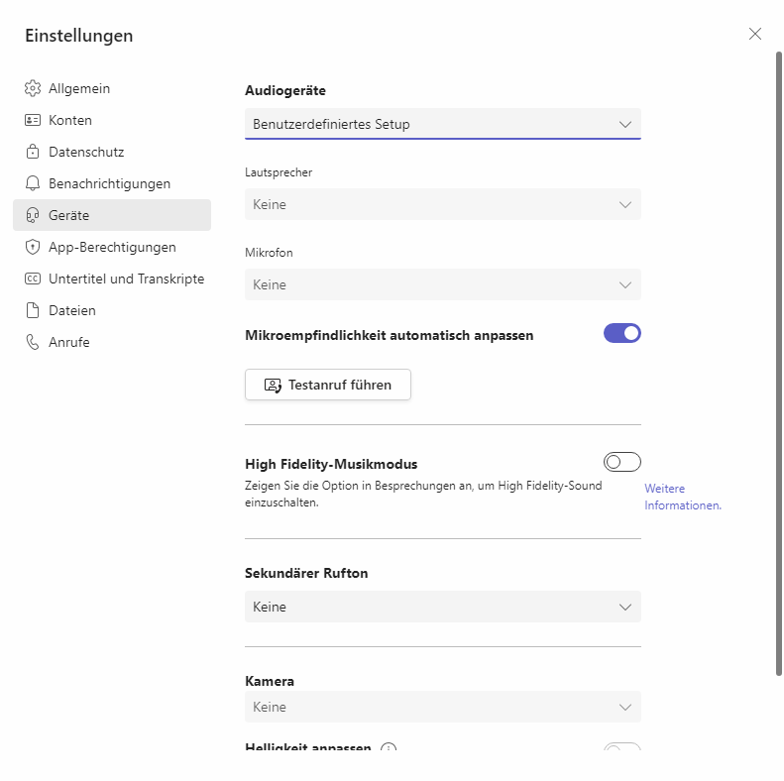Click the Allgemein gear icon
The height and width of the screenshot is (781, 784).
pyautogui.click(x=32, y=88)
